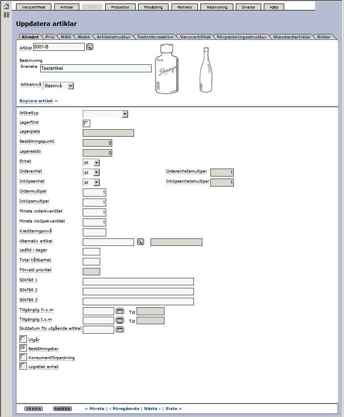Open the Artikelnivå dropdown showing Basnivå

(x=58, y=86)
